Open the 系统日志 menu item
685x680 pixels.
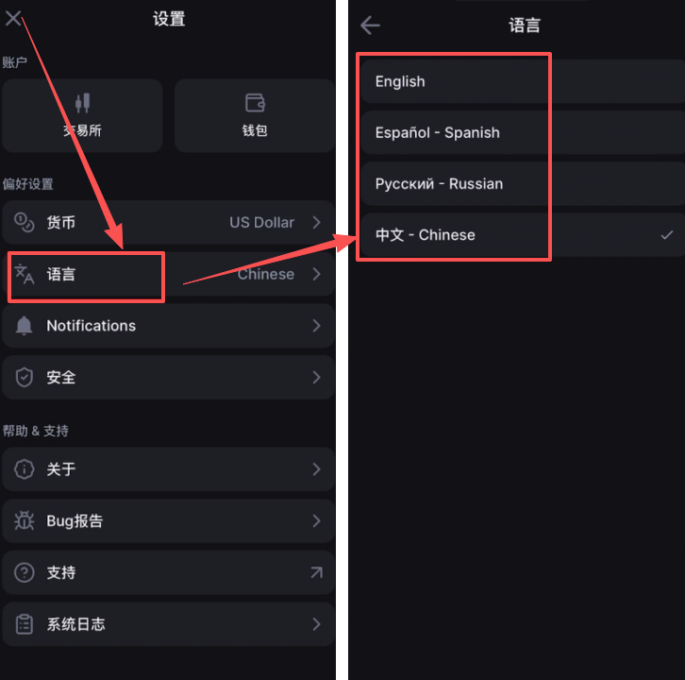pos(169,624)
